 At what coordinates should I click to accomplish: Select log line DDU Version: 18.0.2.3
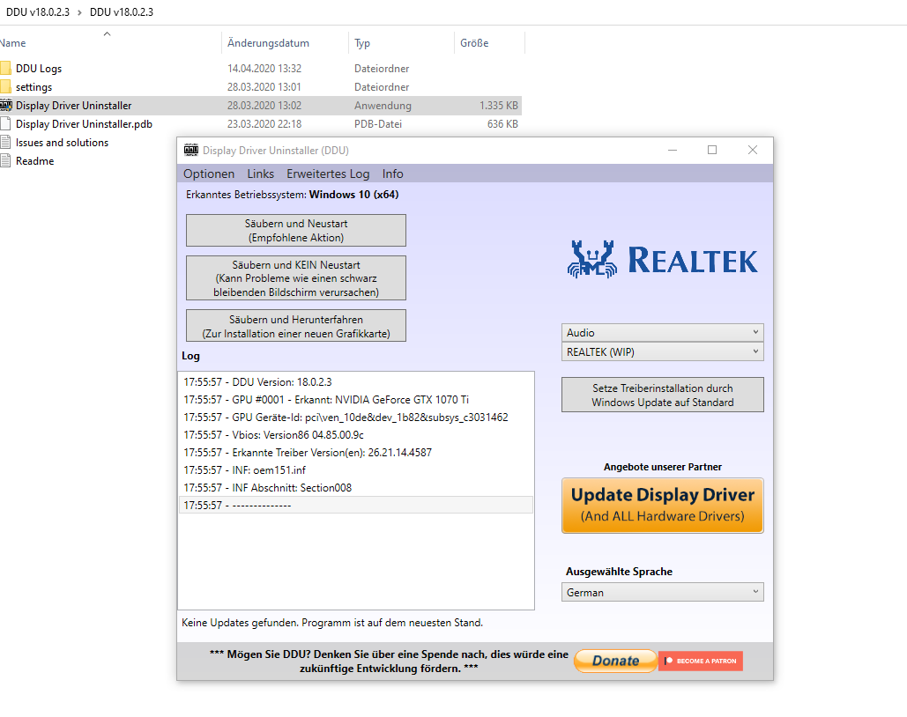pyautogui.click(x=356, y=382)
